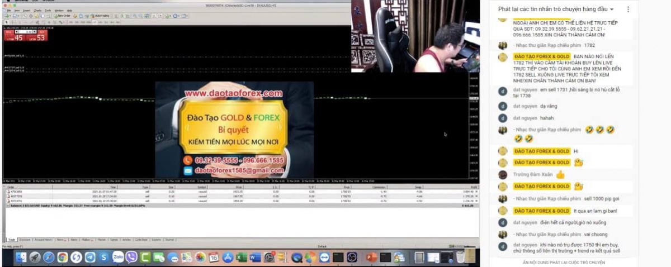
Task: Open the File menu in MetaTrader
Action: (8, 11)
